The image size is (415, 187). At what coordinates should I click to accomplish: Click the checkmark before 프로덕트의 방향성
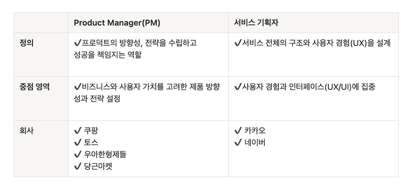(77, 43)
